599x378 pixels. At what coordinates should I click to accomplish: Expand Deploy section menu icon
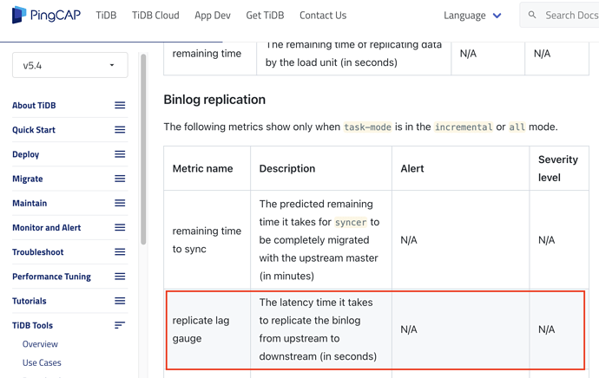point(120,154)
